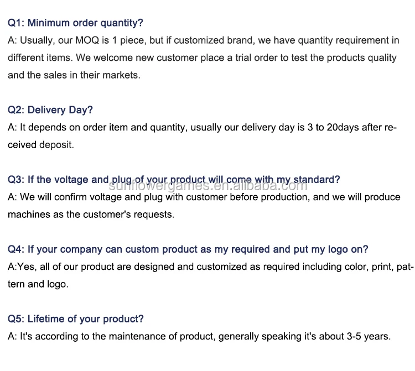Image resolution: width=415 pixels, height=371 pixels.
Task: Click the answer line starting 'Usually, our MOQ'
Action: click(x=203, y=40)
